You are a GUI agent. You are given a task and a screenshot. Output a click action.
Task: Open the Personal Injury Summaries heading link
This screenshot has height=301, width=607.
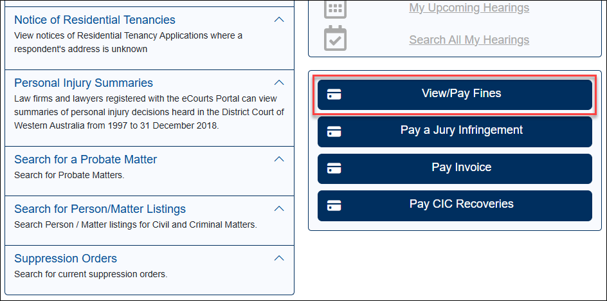84,83
